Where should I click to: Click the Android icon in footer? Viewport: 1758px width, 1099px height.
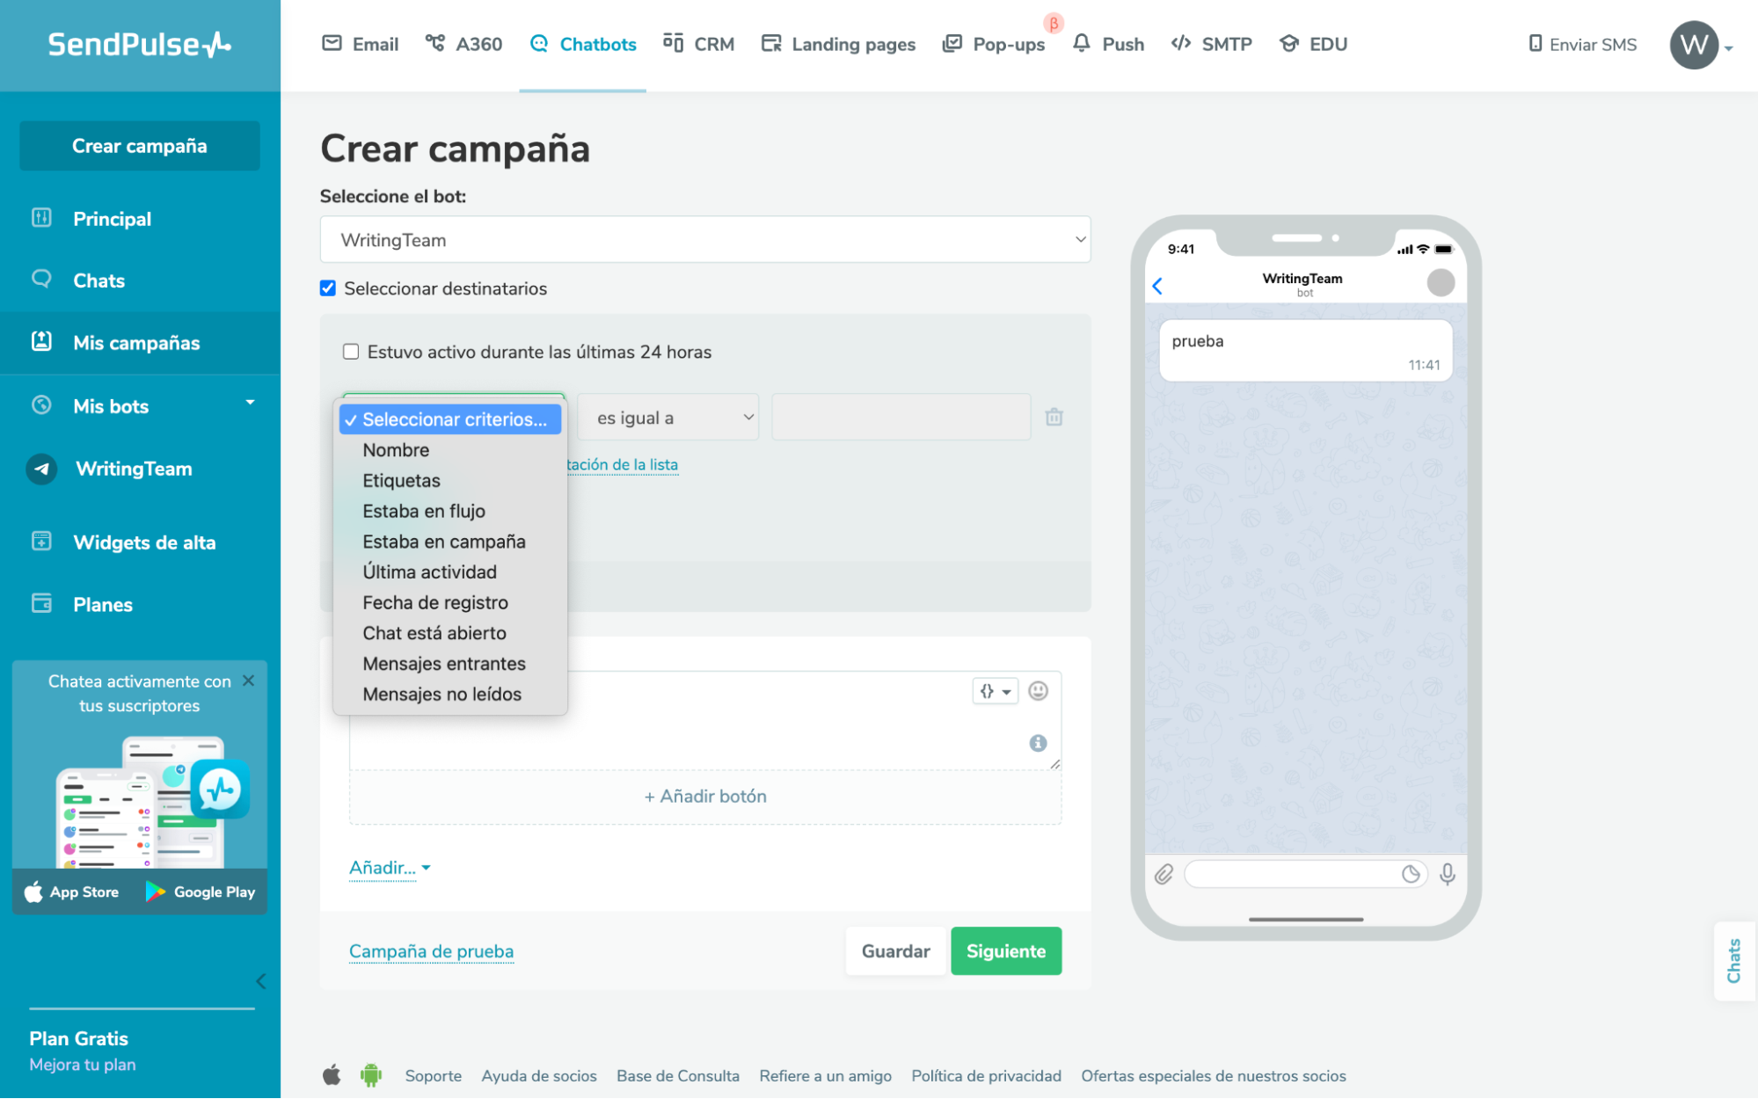coord(371,1075)
